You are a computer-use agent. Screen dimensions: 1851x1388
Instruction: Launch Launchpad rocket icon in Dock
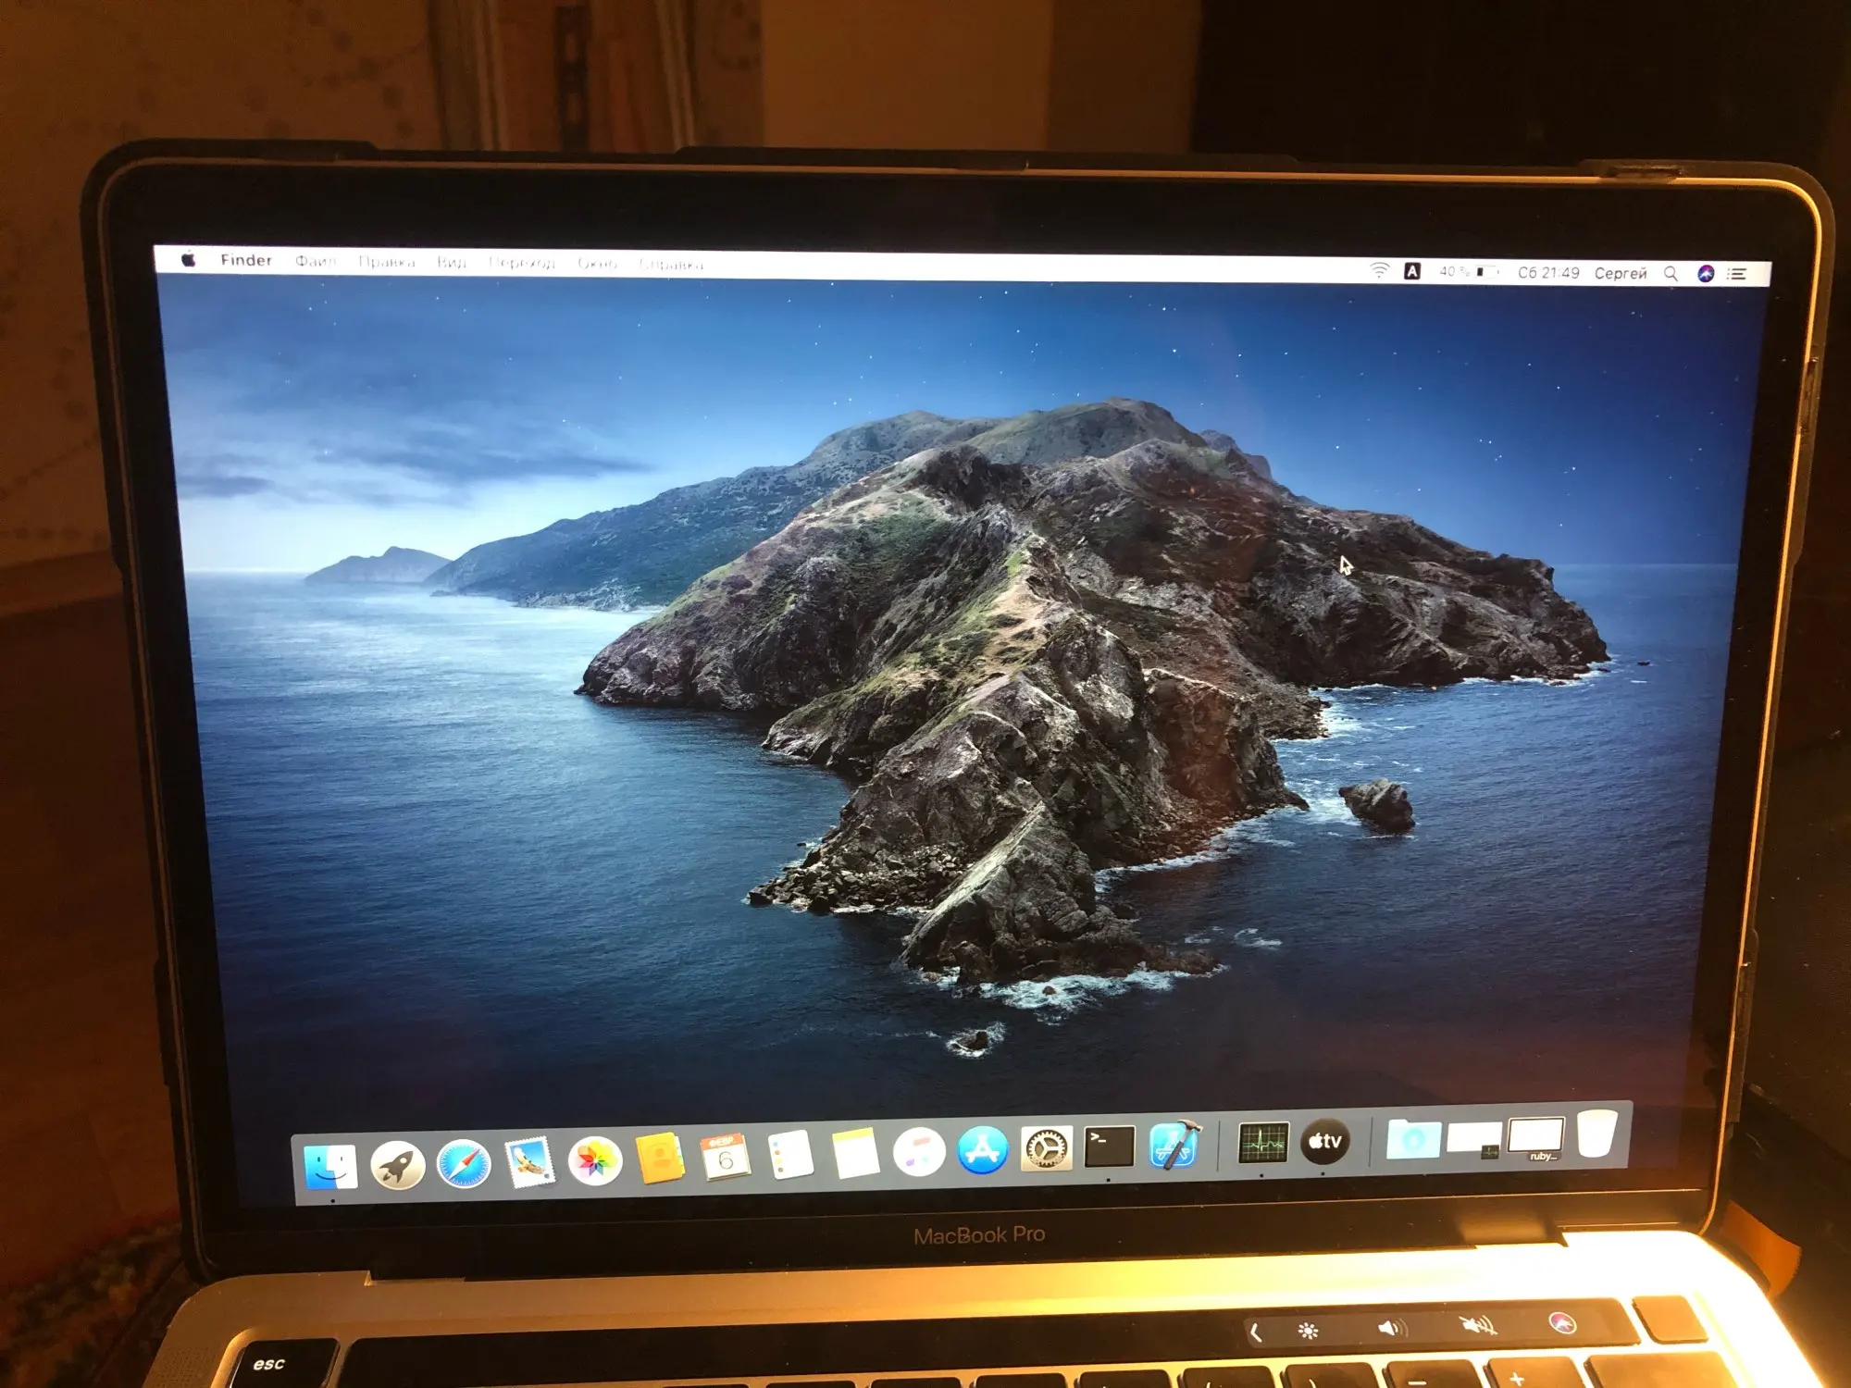tap(397, 1164)
